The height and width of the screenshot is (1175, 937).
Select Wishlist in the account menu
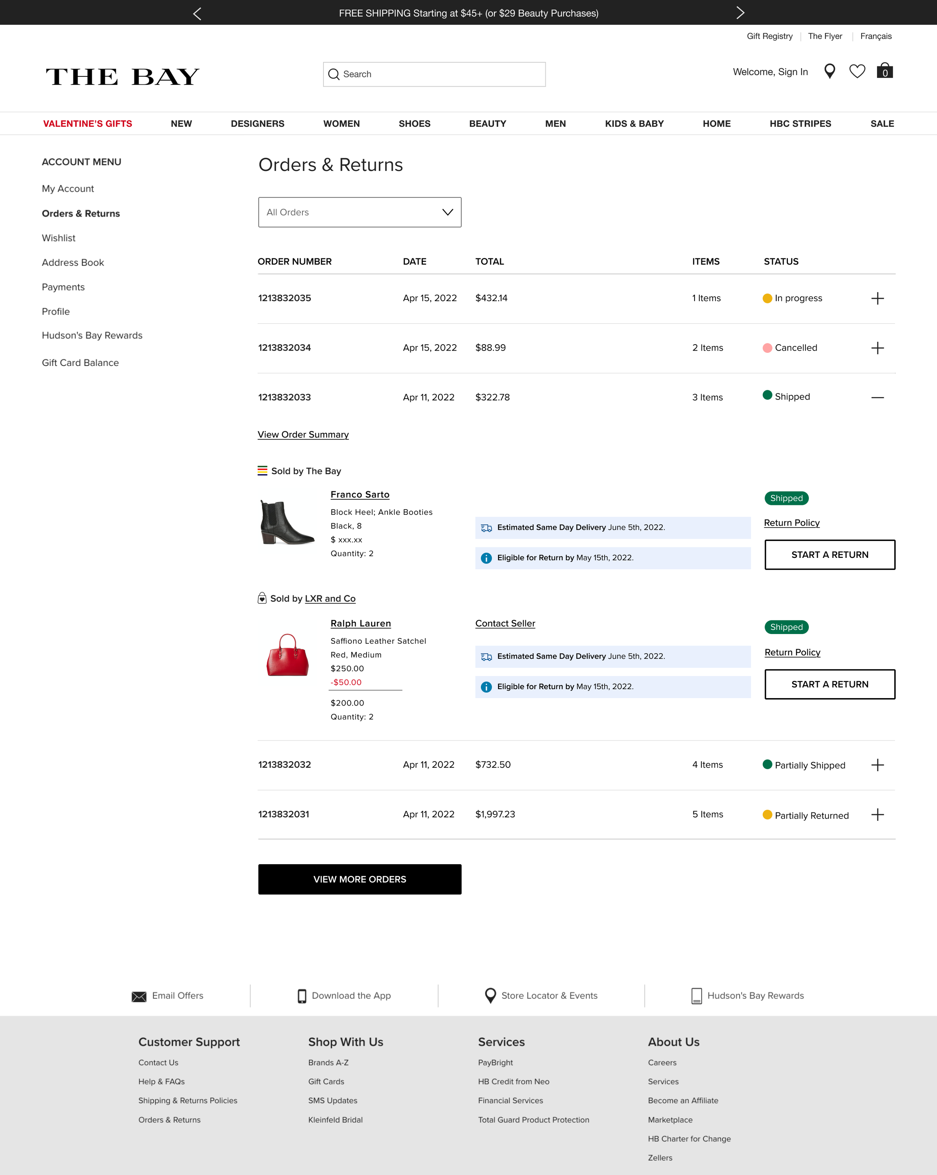58,238
